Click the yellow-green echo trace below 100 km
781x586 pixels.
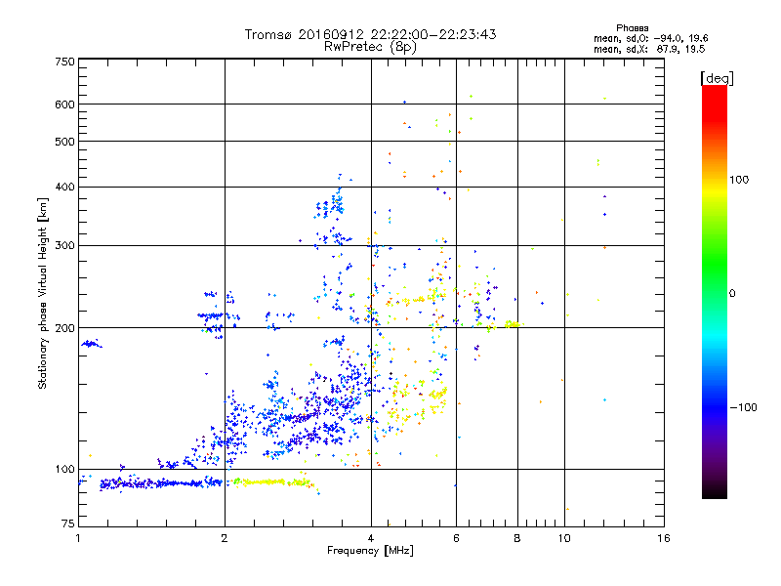click(271, 482)
